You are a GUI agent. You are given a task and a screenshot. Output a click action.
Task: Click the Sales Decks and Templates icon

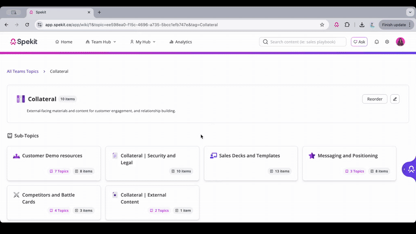tap(213, 155)
